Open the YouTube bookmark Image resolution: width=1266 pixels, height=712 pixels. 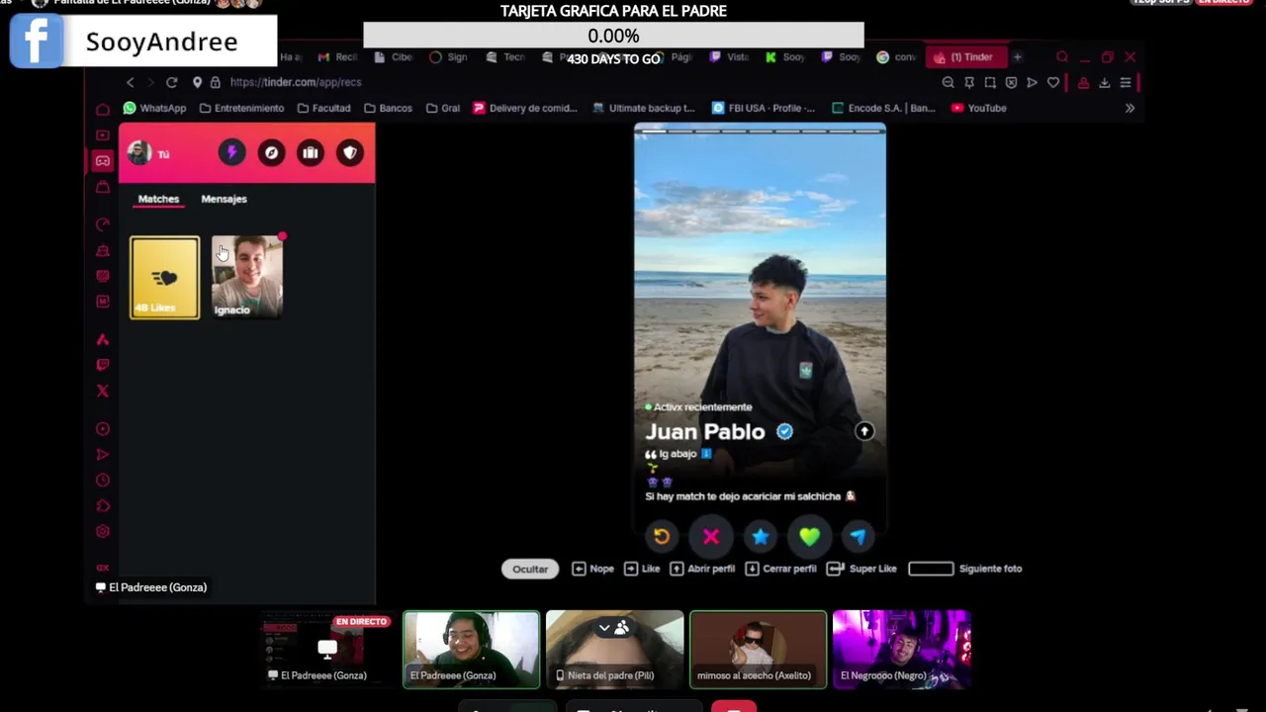978,108
